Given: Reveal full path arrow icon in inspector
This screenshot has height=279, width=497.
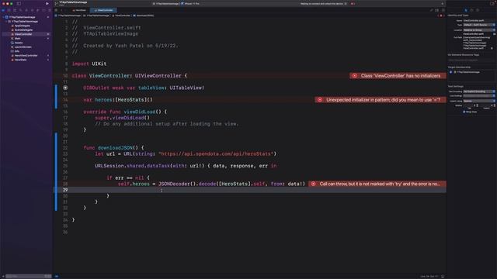Looking at the screenshot, I should 492,48.
